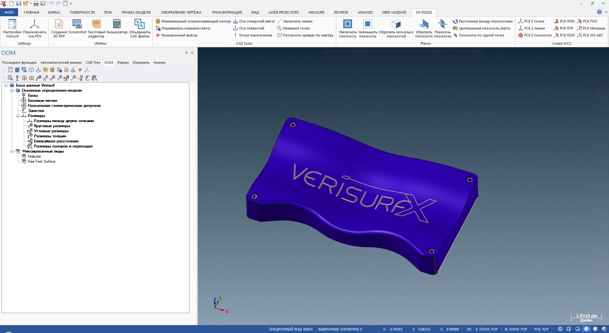Collapse the Размеры tree node
The width and height of the screenshot is (609, 333).
[18, 116]
